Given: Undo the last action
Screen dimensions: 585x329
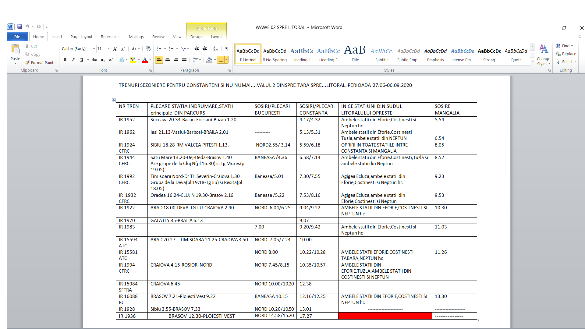Looking at the screenshot, I should (x=27, y=27).
